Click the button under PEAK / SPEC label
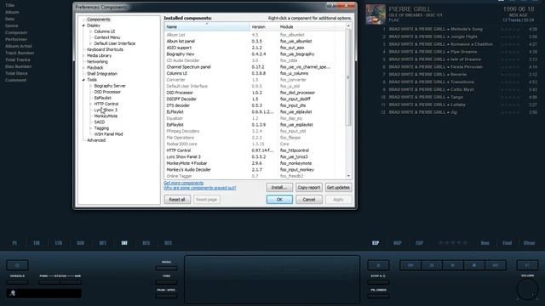Viewport: 545px width, 306px height. 167,296
